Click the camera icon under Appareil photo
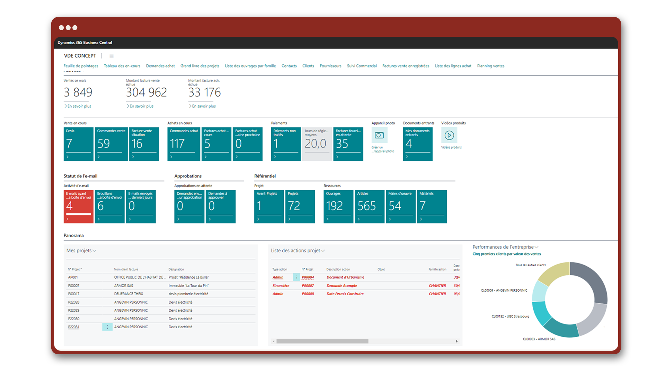665x374 pixels. click(x=379, y=135)
